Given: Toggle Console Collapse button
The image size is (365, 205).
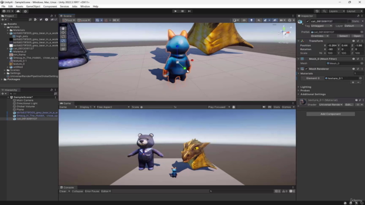Looking at the screenshot, I should tap(78, 191).
